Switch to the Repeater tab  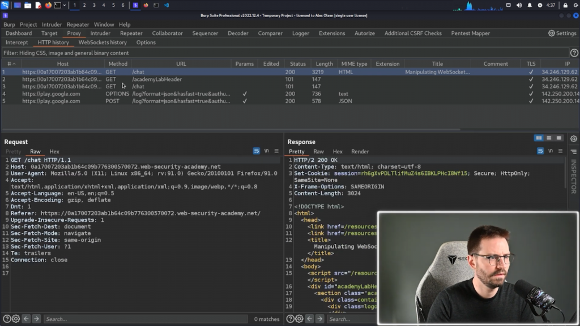(x=131, y=33)
